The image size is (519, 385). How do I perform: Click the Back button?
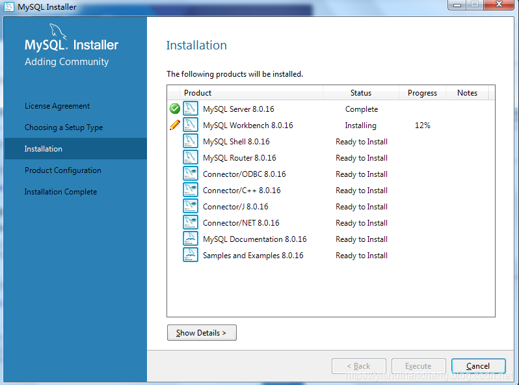pos(359,366)
